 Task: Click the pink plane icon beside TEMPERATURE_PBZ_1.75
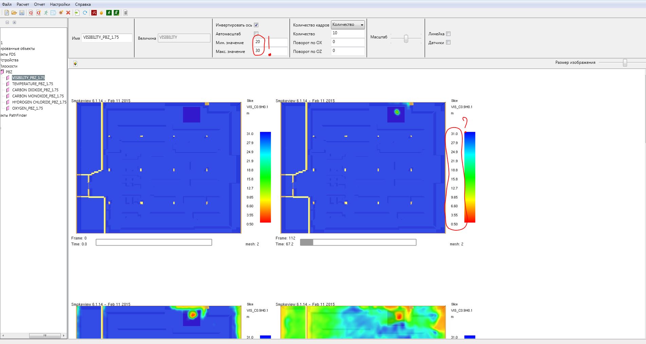[x=8, y=84]
